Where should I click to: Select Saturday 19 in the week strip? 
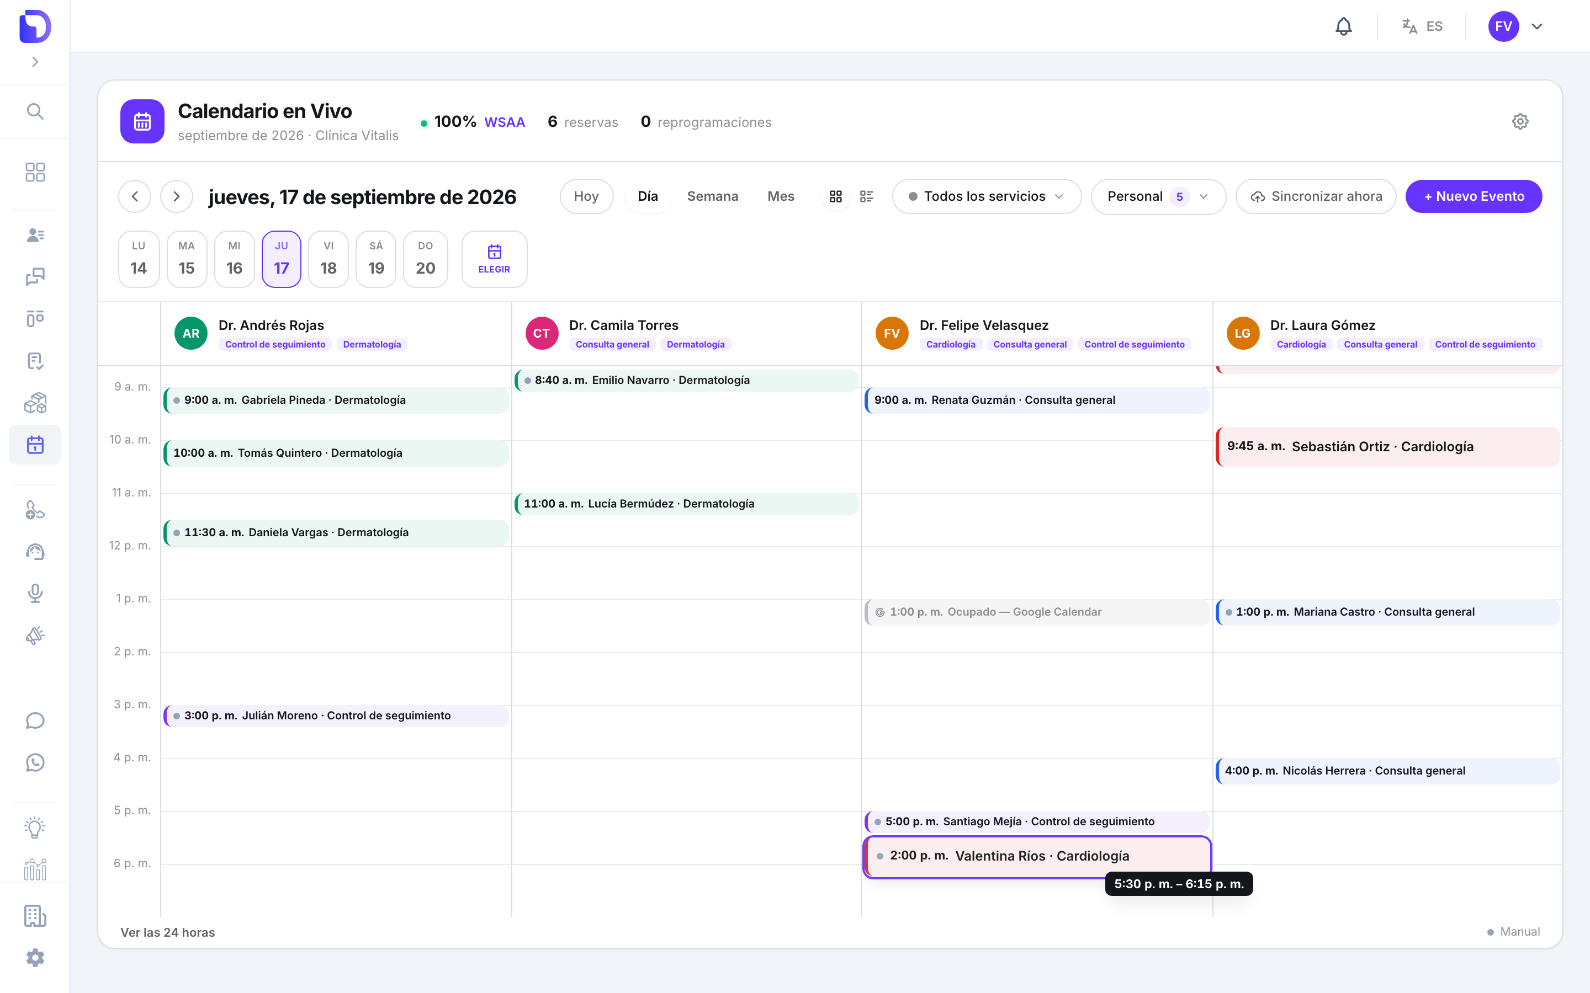pos(376,259)
